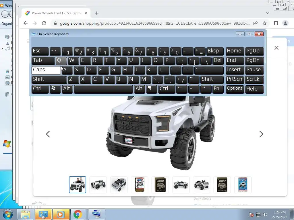Image resolution: width=294 pixels, height=220 pixels.
Task: Show previous product image
Action: pos(48,134)
